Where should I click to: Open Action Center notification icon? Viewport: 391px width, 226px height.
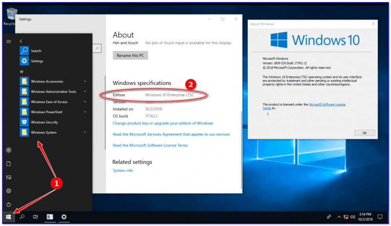click(380, 217)
